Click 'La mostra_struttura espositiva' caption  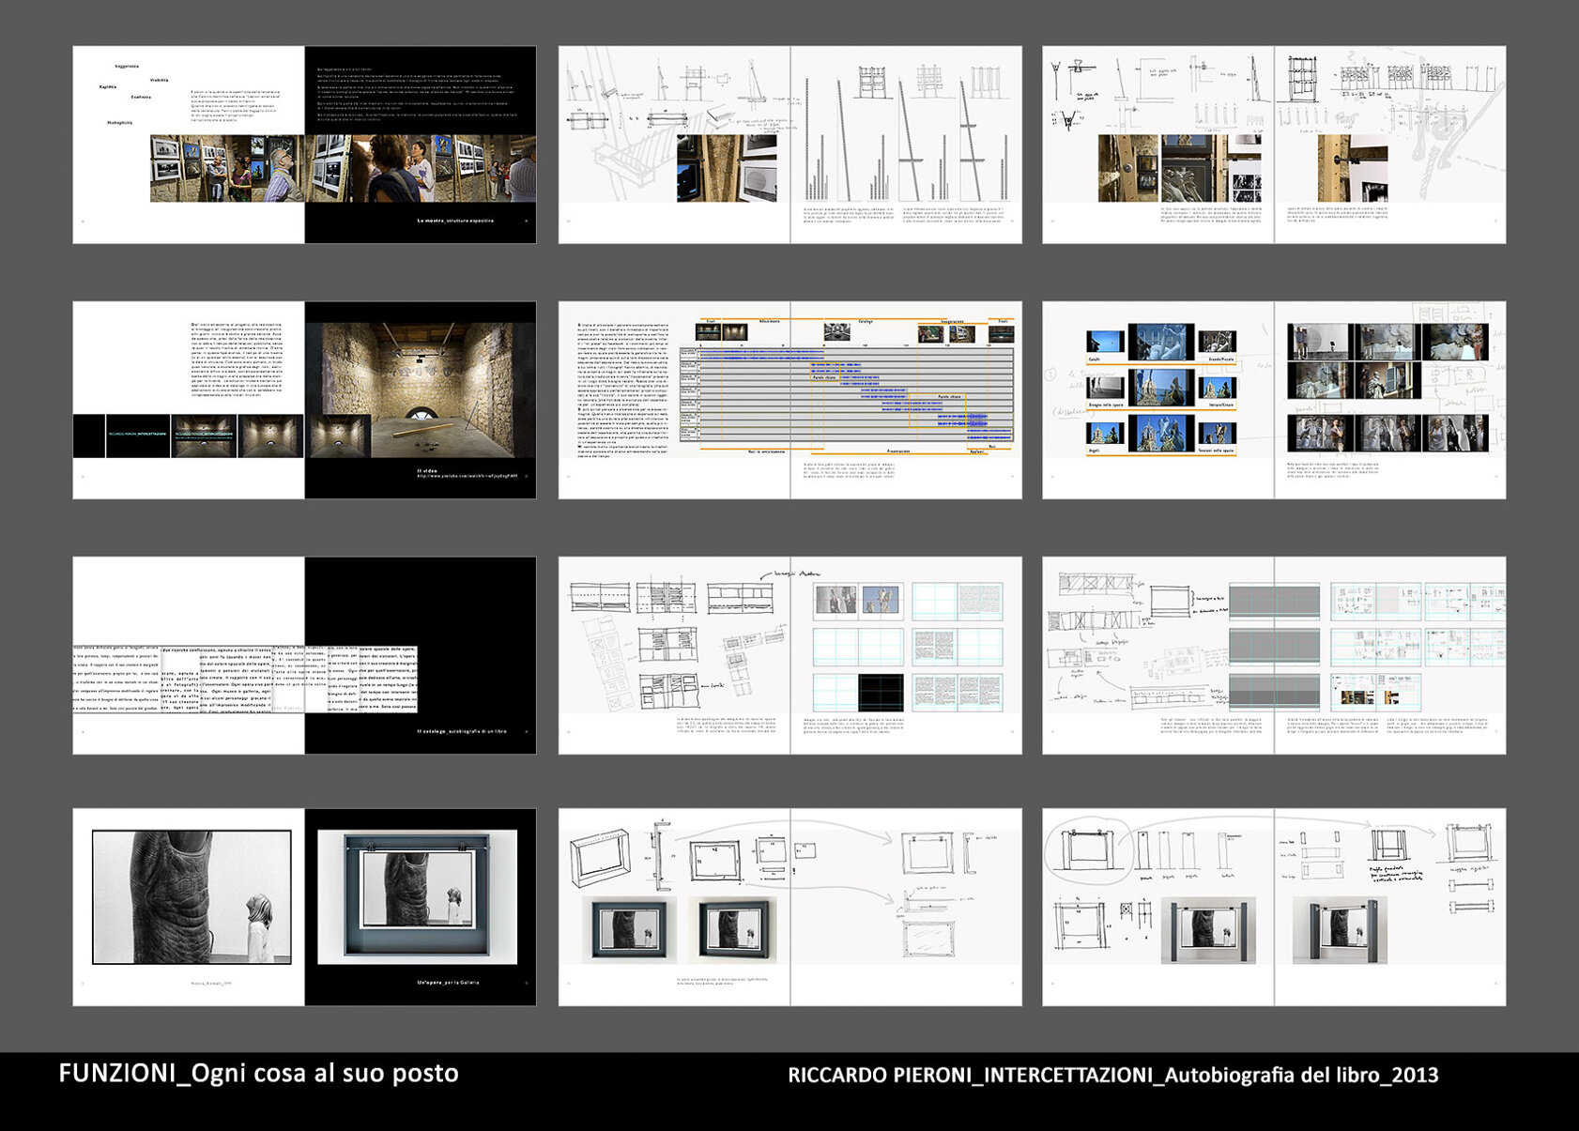[454, 221]
